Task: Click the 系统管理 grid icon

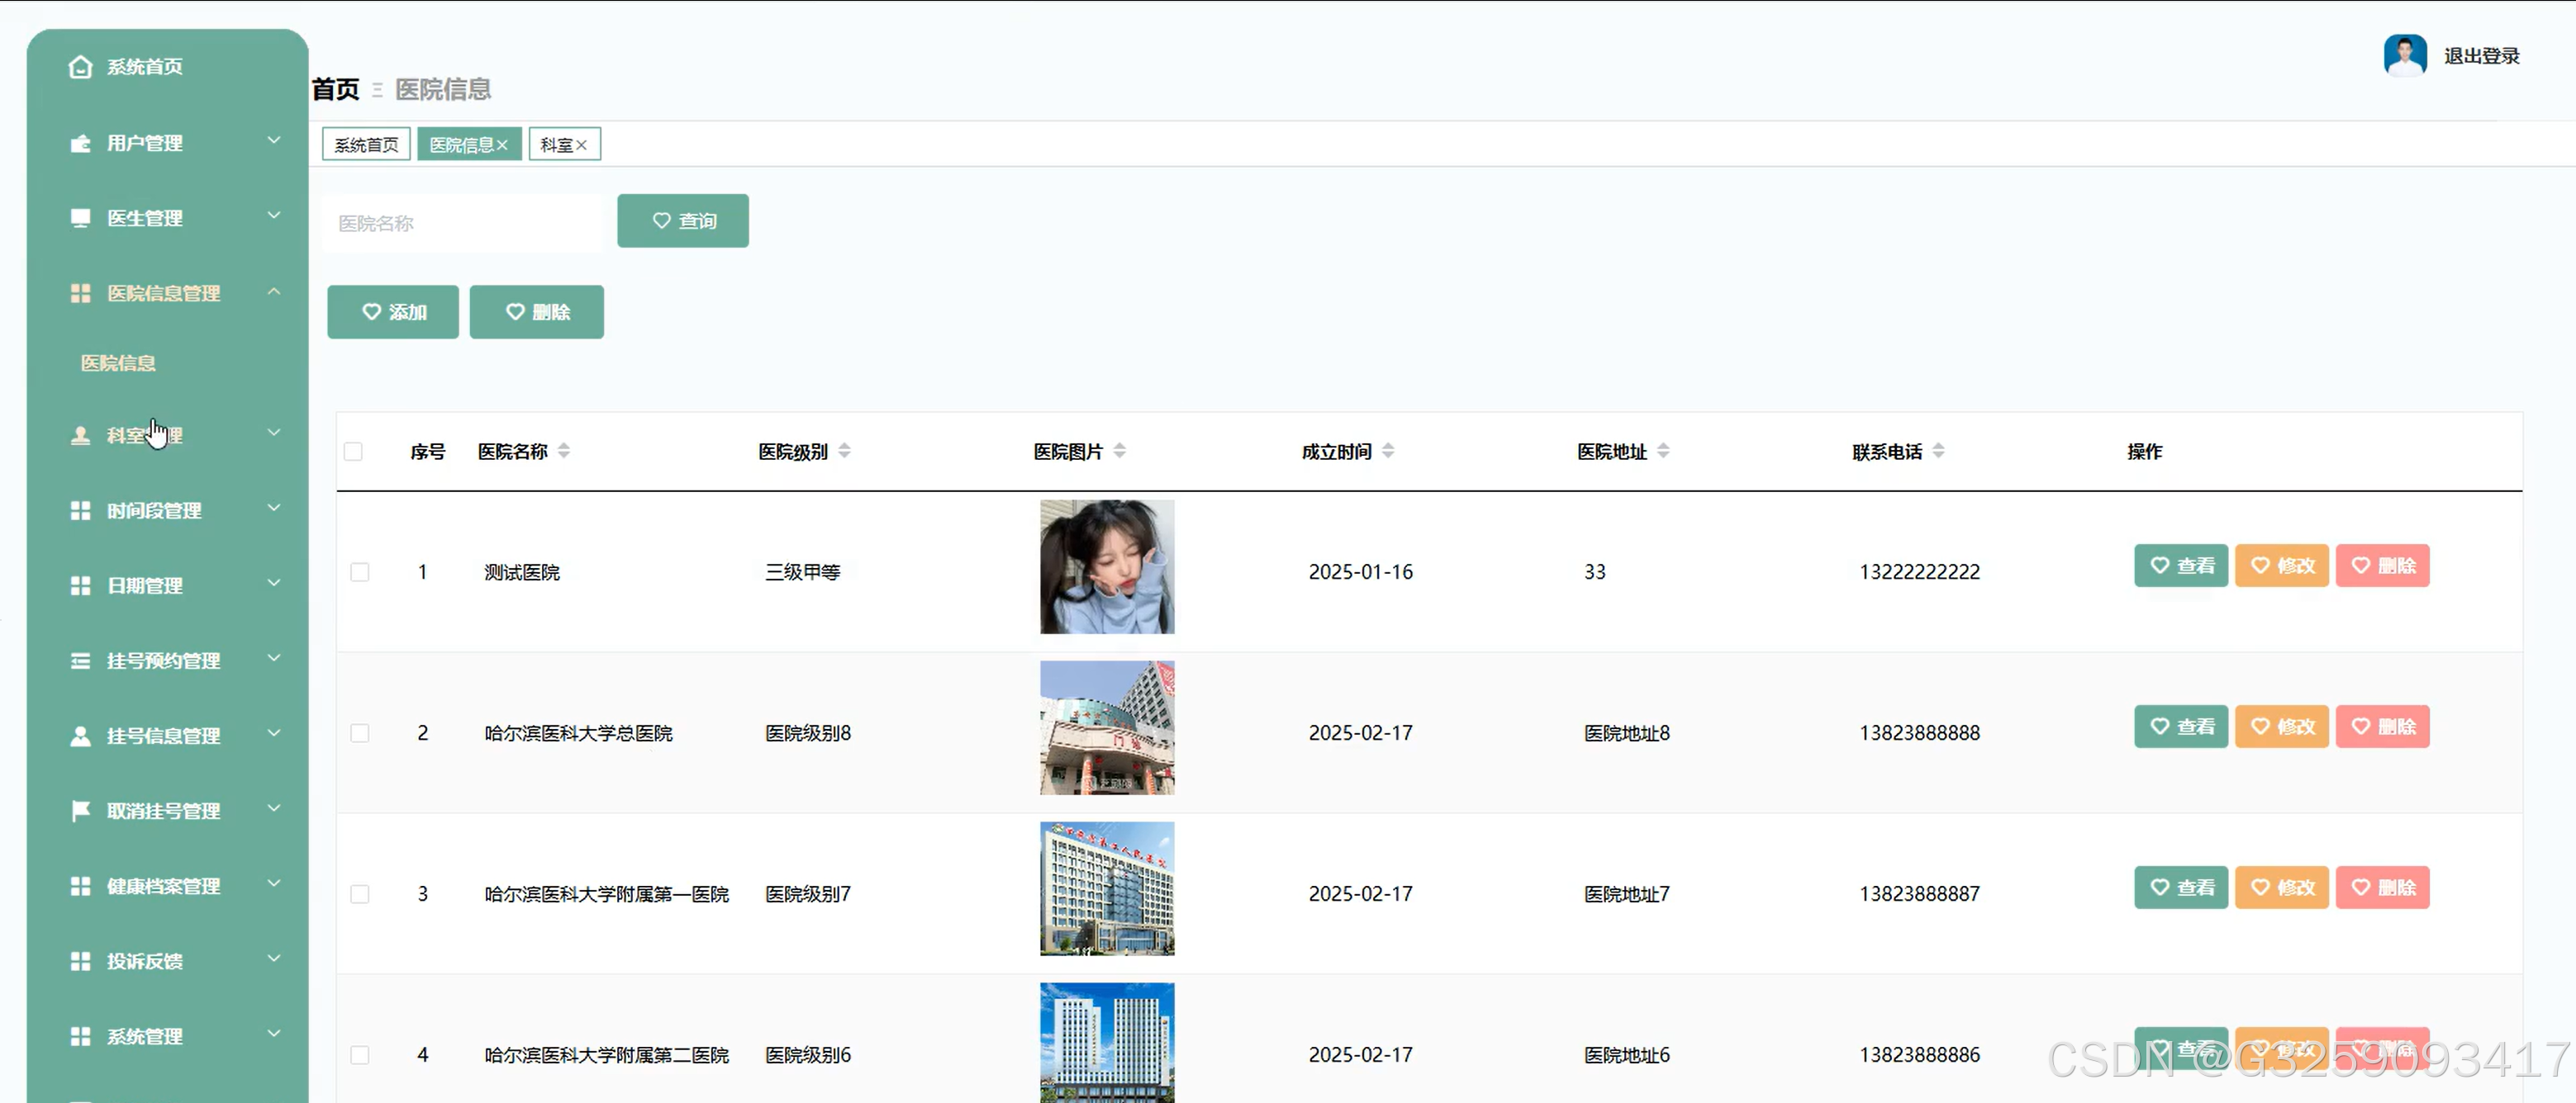Action: point(80,1036)
